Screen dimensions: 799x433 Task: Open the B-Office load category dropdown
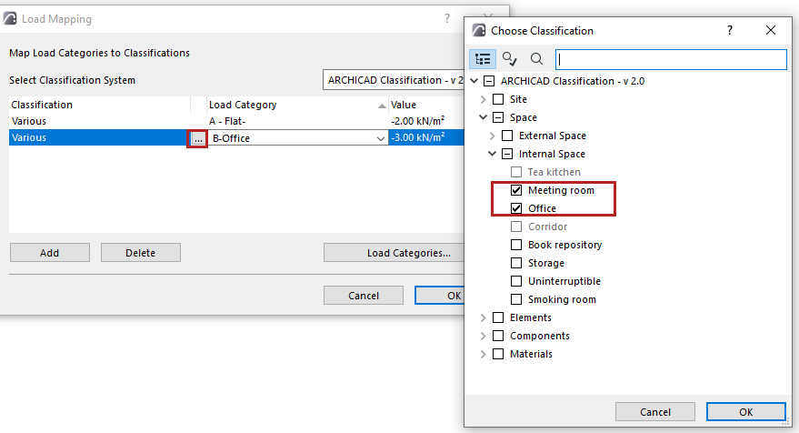(380, 138)
